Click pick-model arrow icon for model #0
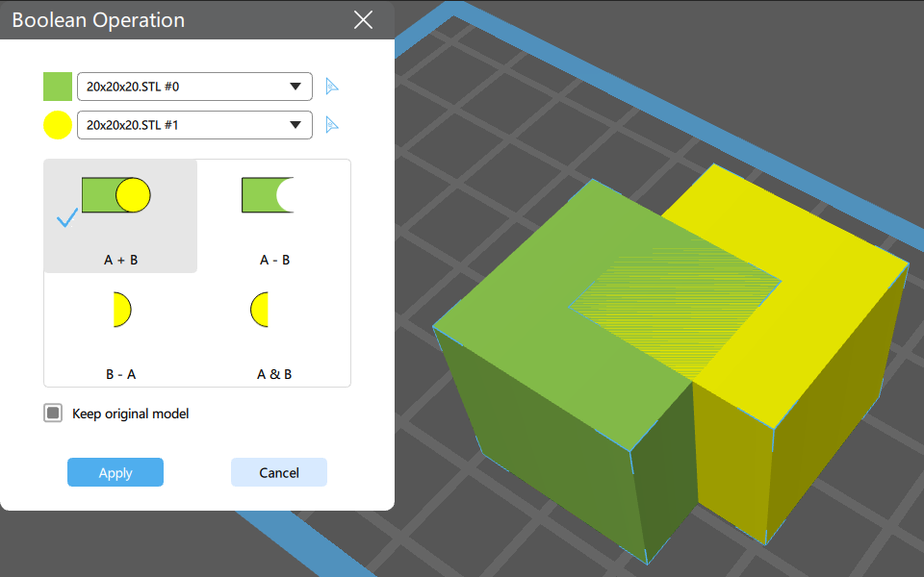Viewport: 924px width, 577px height. 332,87
